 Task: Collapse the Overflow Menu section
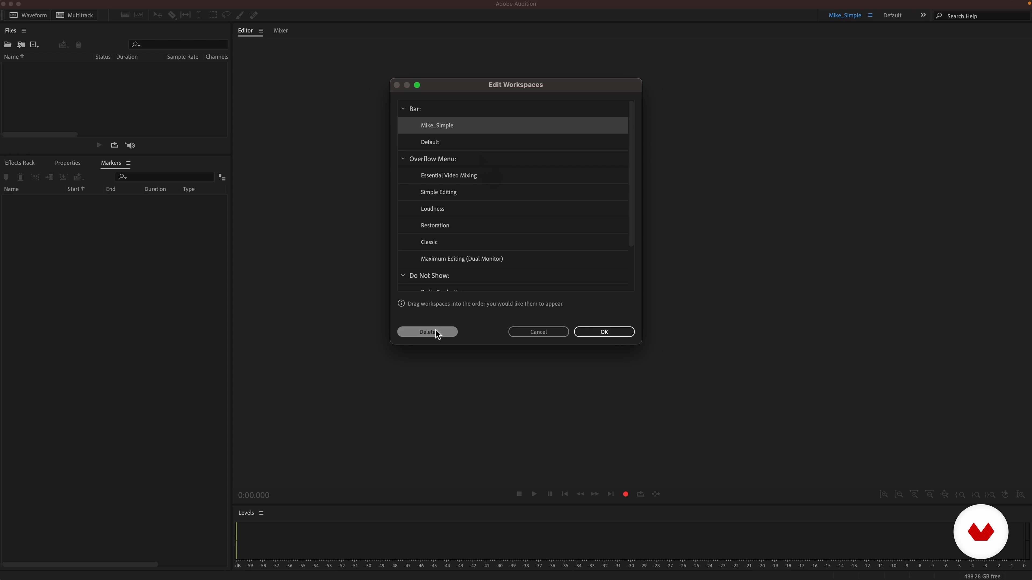click(403, 158)
